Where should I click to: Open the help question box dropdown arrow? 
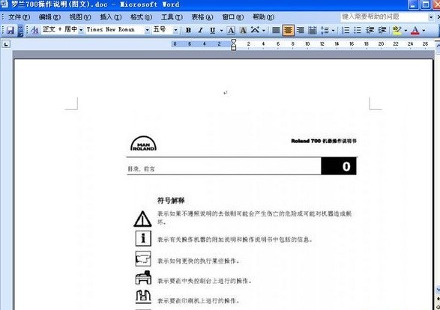[x=431, y=17]
